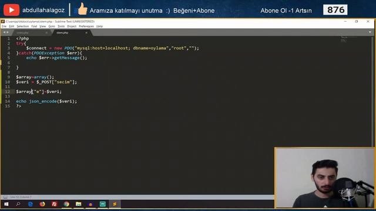Open File Explorer from the taskbar
This screenshot has height=211, width=376.
(78, 204)
